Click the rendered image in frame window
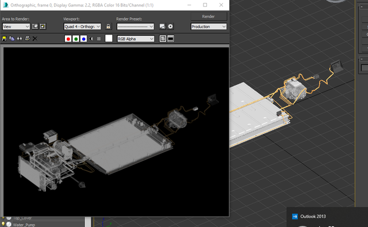The width and height of the screenshot is (368, 227). (x=116, y=132)
